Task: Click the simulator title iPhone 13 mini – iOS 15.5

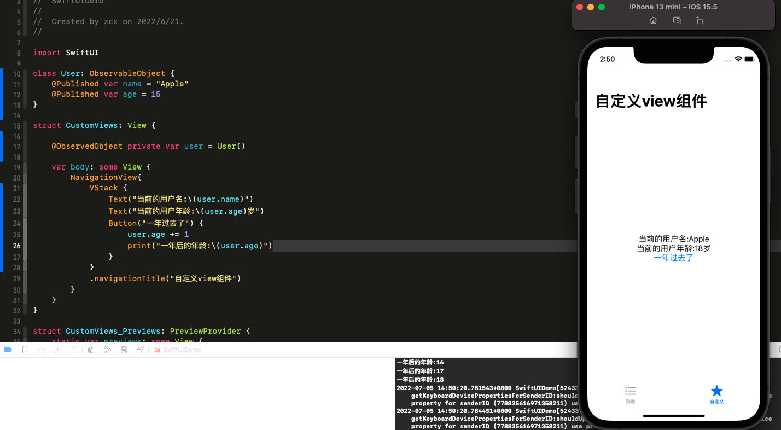Action: 673,7
